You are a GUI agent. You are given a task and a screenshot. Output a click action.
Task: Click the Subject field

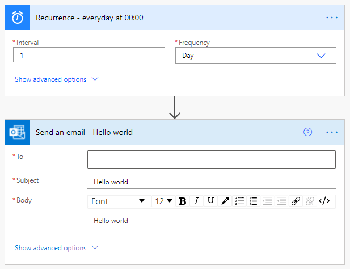[x=211, y=182]
